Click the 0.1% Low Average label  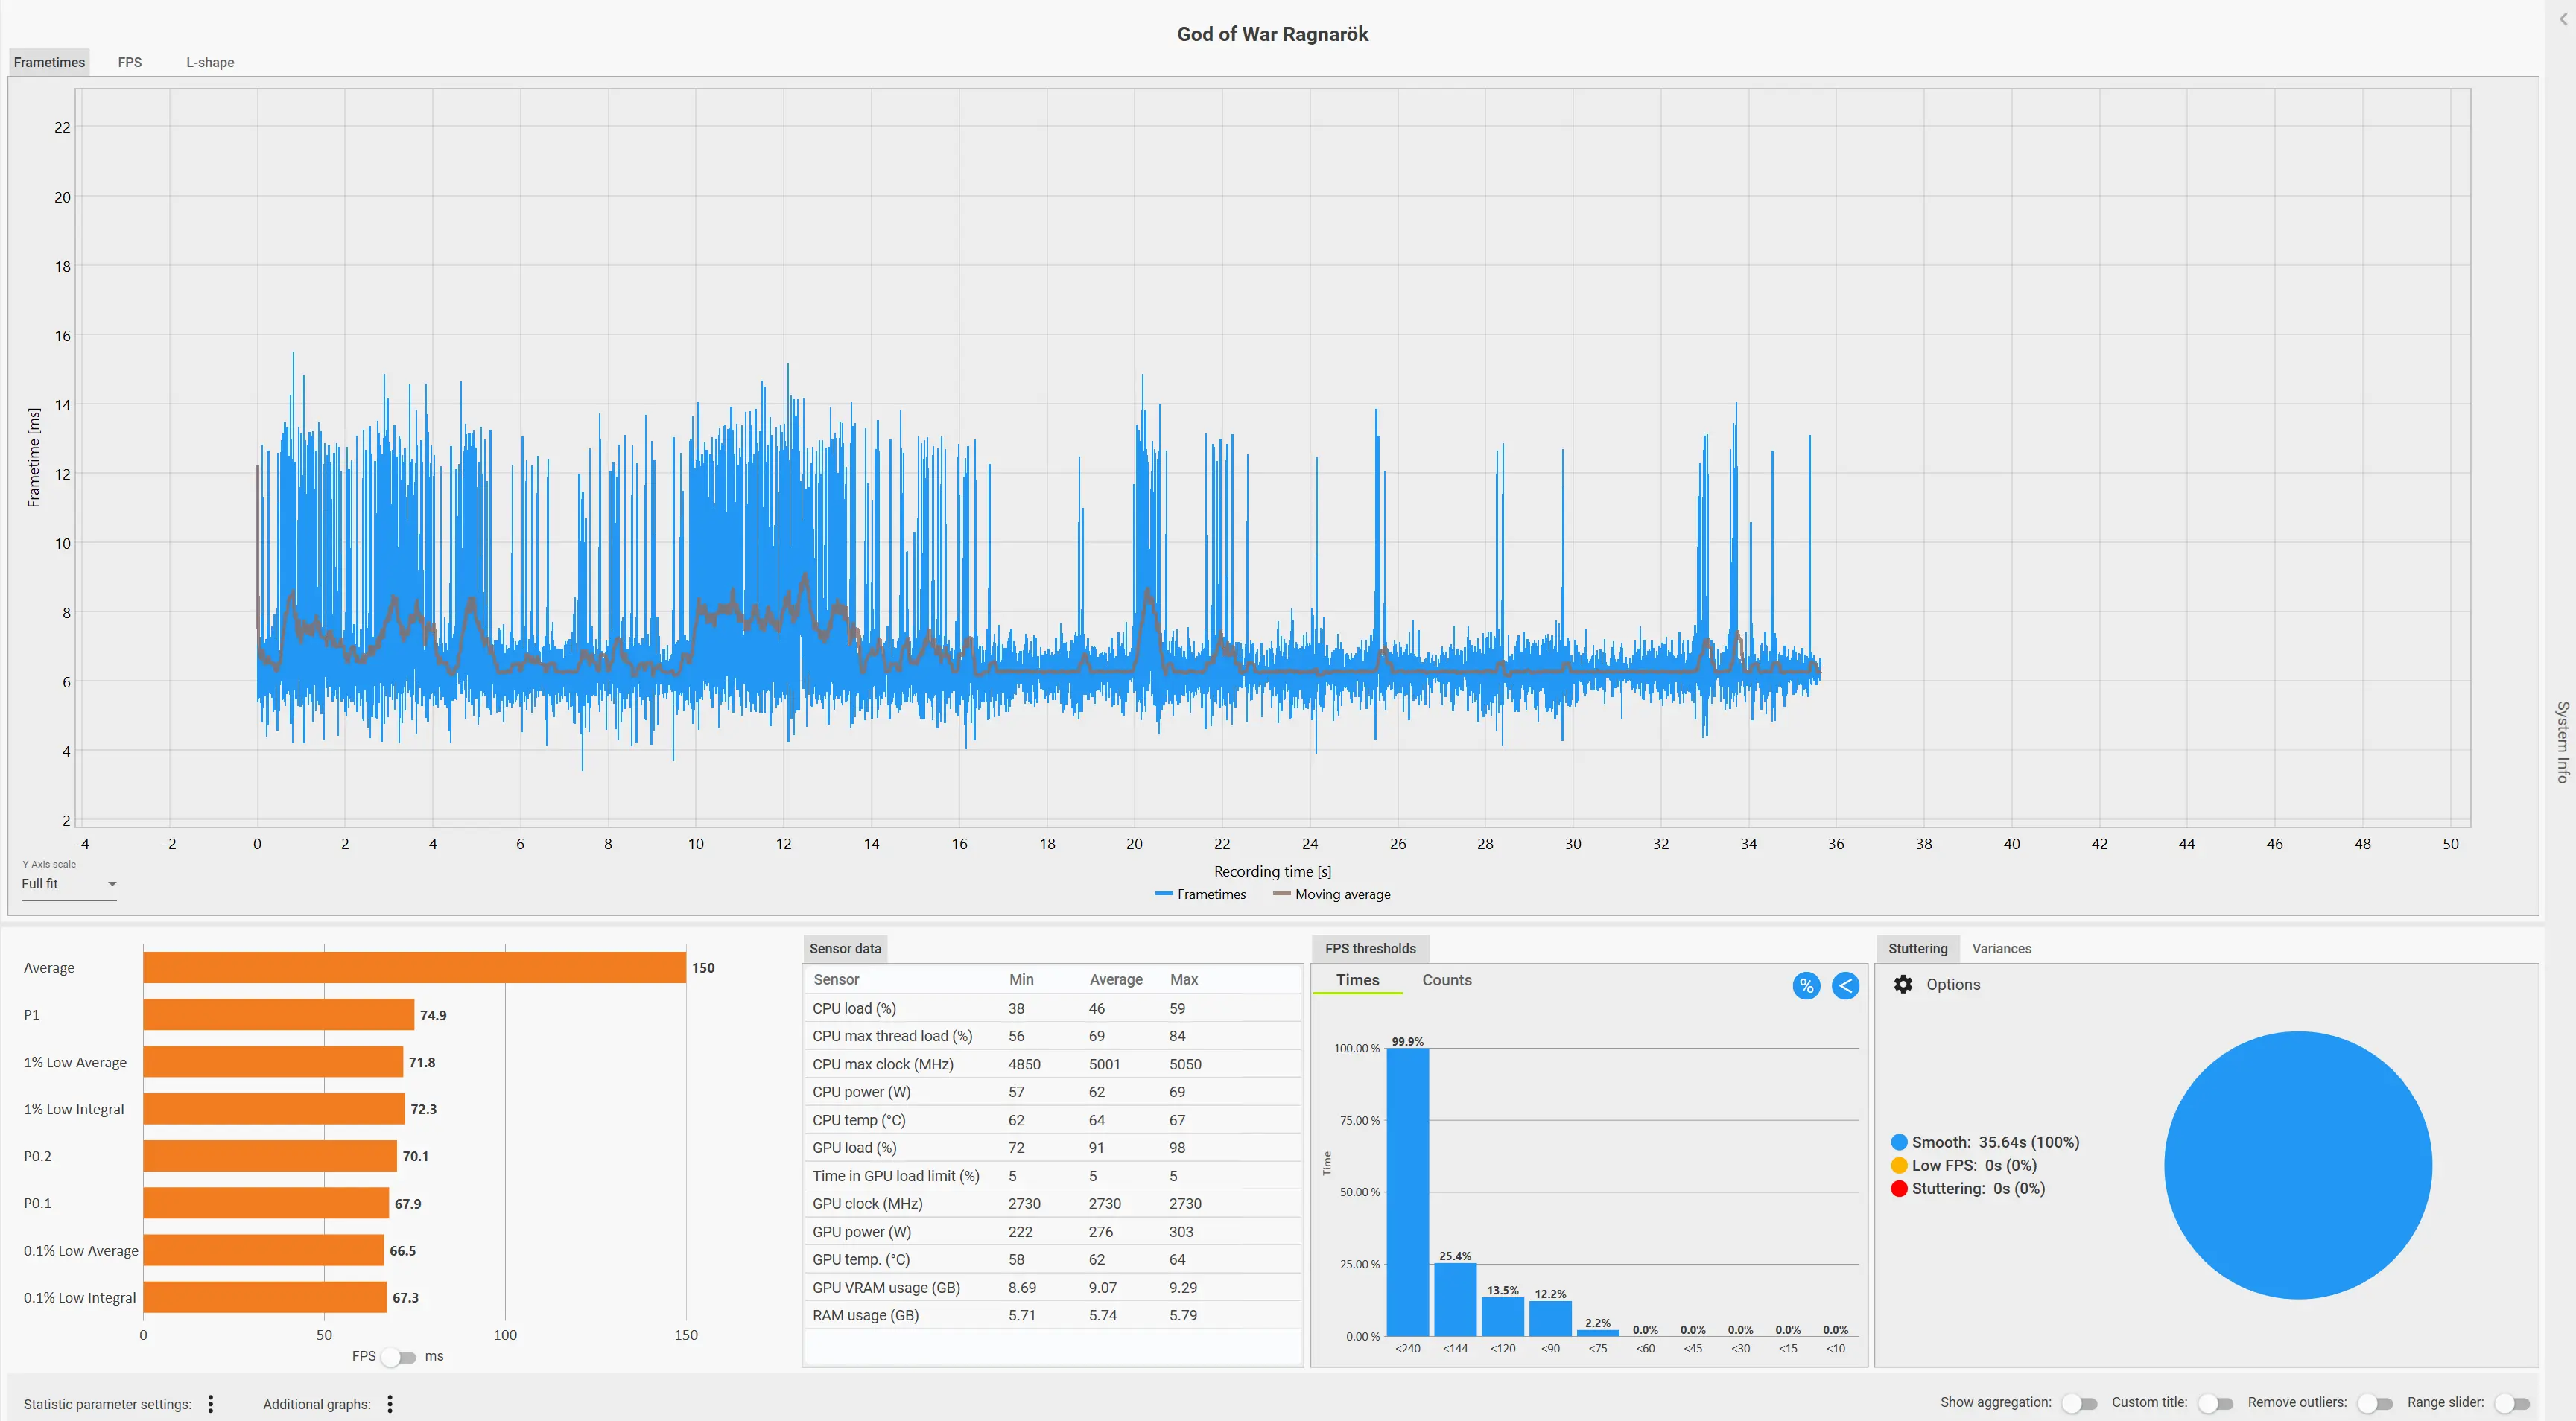point(81,1251)
